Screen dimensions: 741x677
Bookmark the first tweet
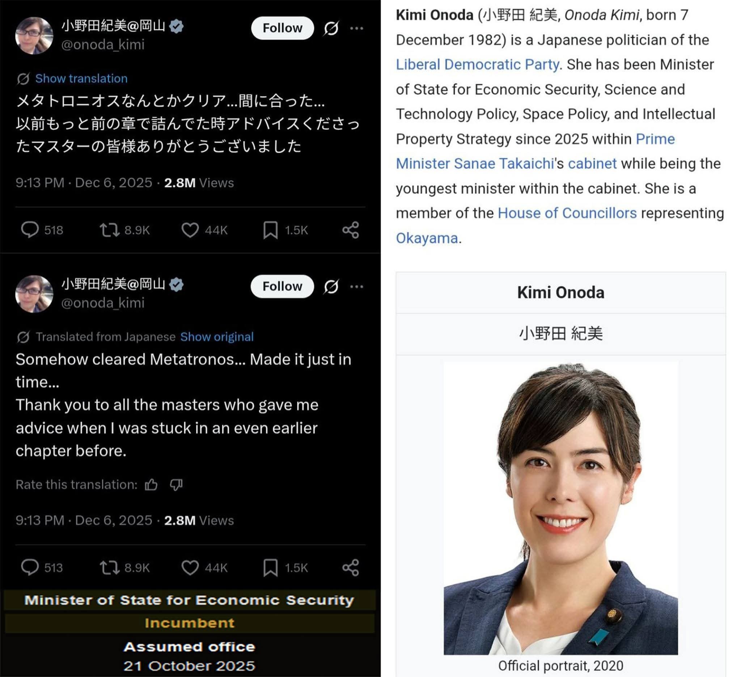270,230
